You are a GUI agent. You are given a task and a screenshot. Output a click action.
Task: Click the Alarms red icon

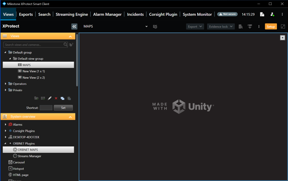click(x=10, y=125)
